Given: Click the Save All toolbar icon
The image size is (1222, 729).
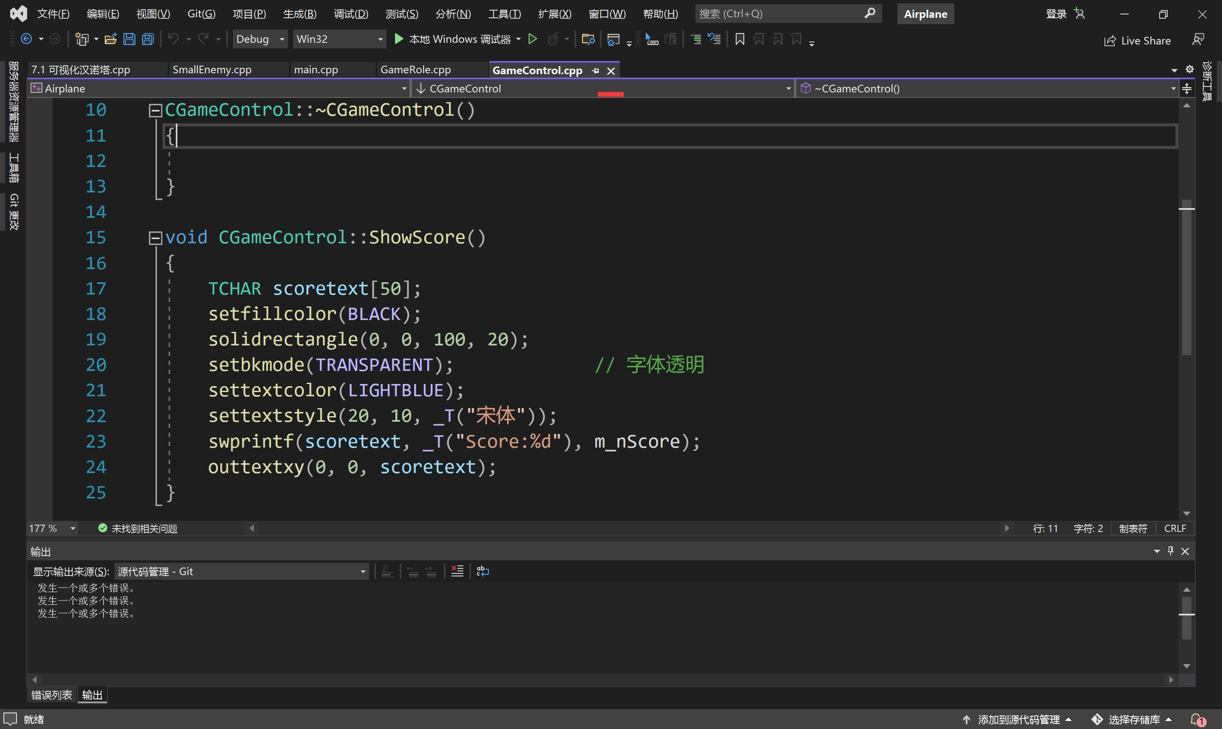Looking at the screenshot, I should point(148,39).
